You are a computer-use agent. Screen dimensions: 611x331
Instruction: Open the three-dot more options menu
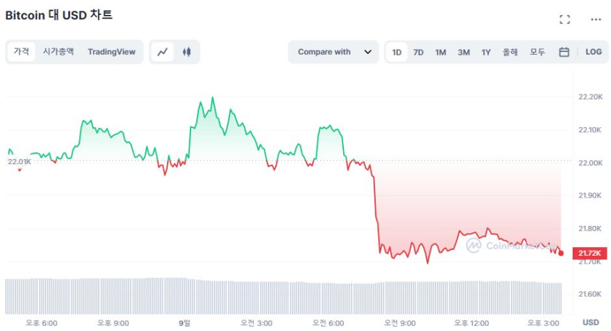pyautogui.click(x=595, y=19)
